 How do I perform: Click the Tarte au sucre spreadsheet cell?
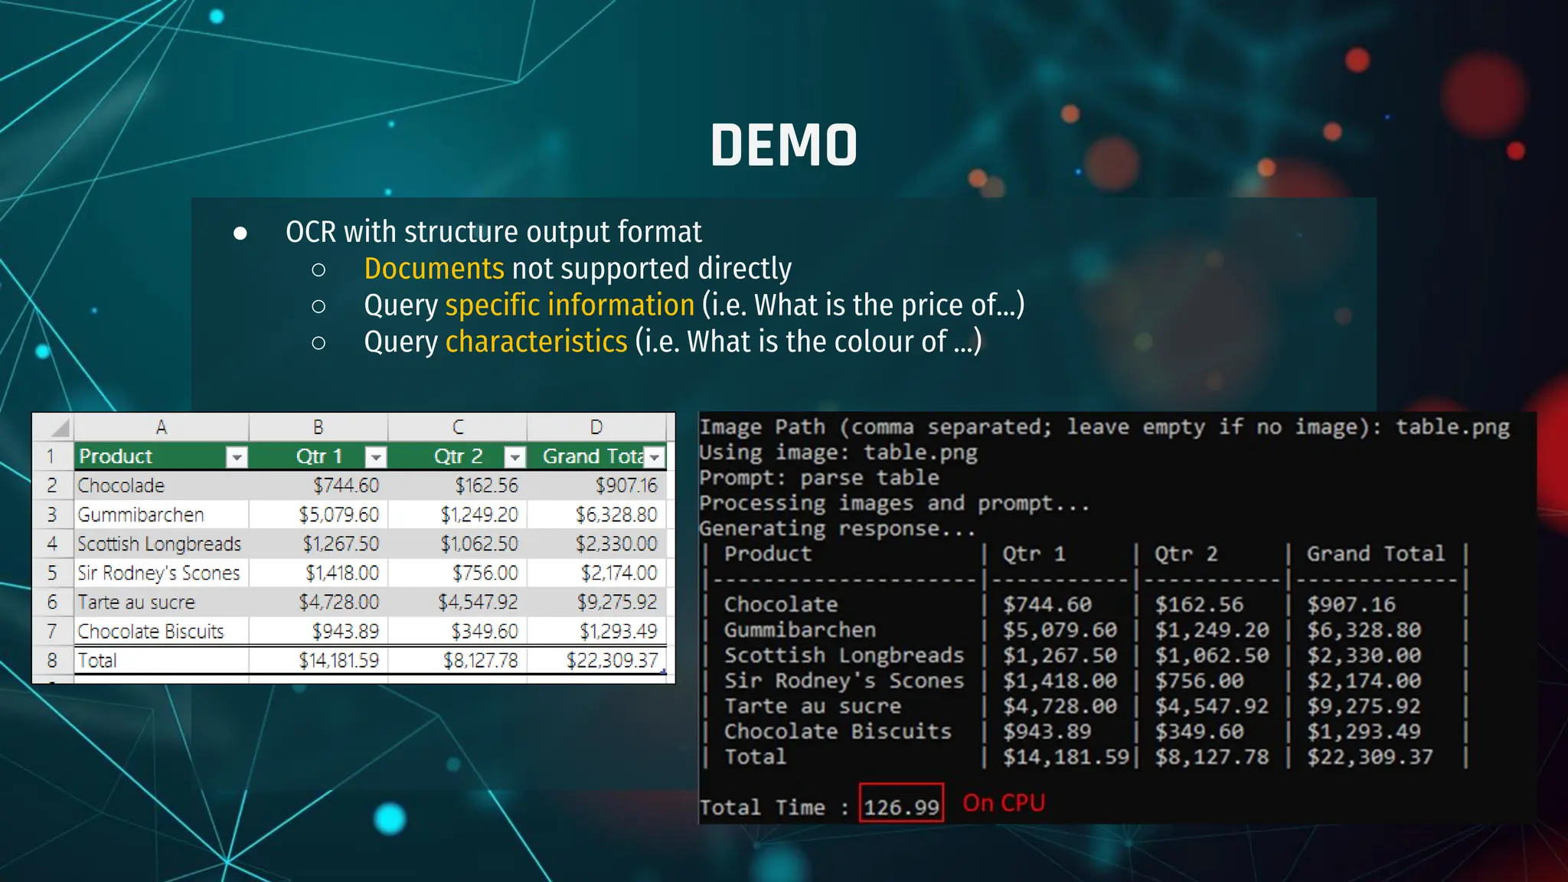pos(162,602)
